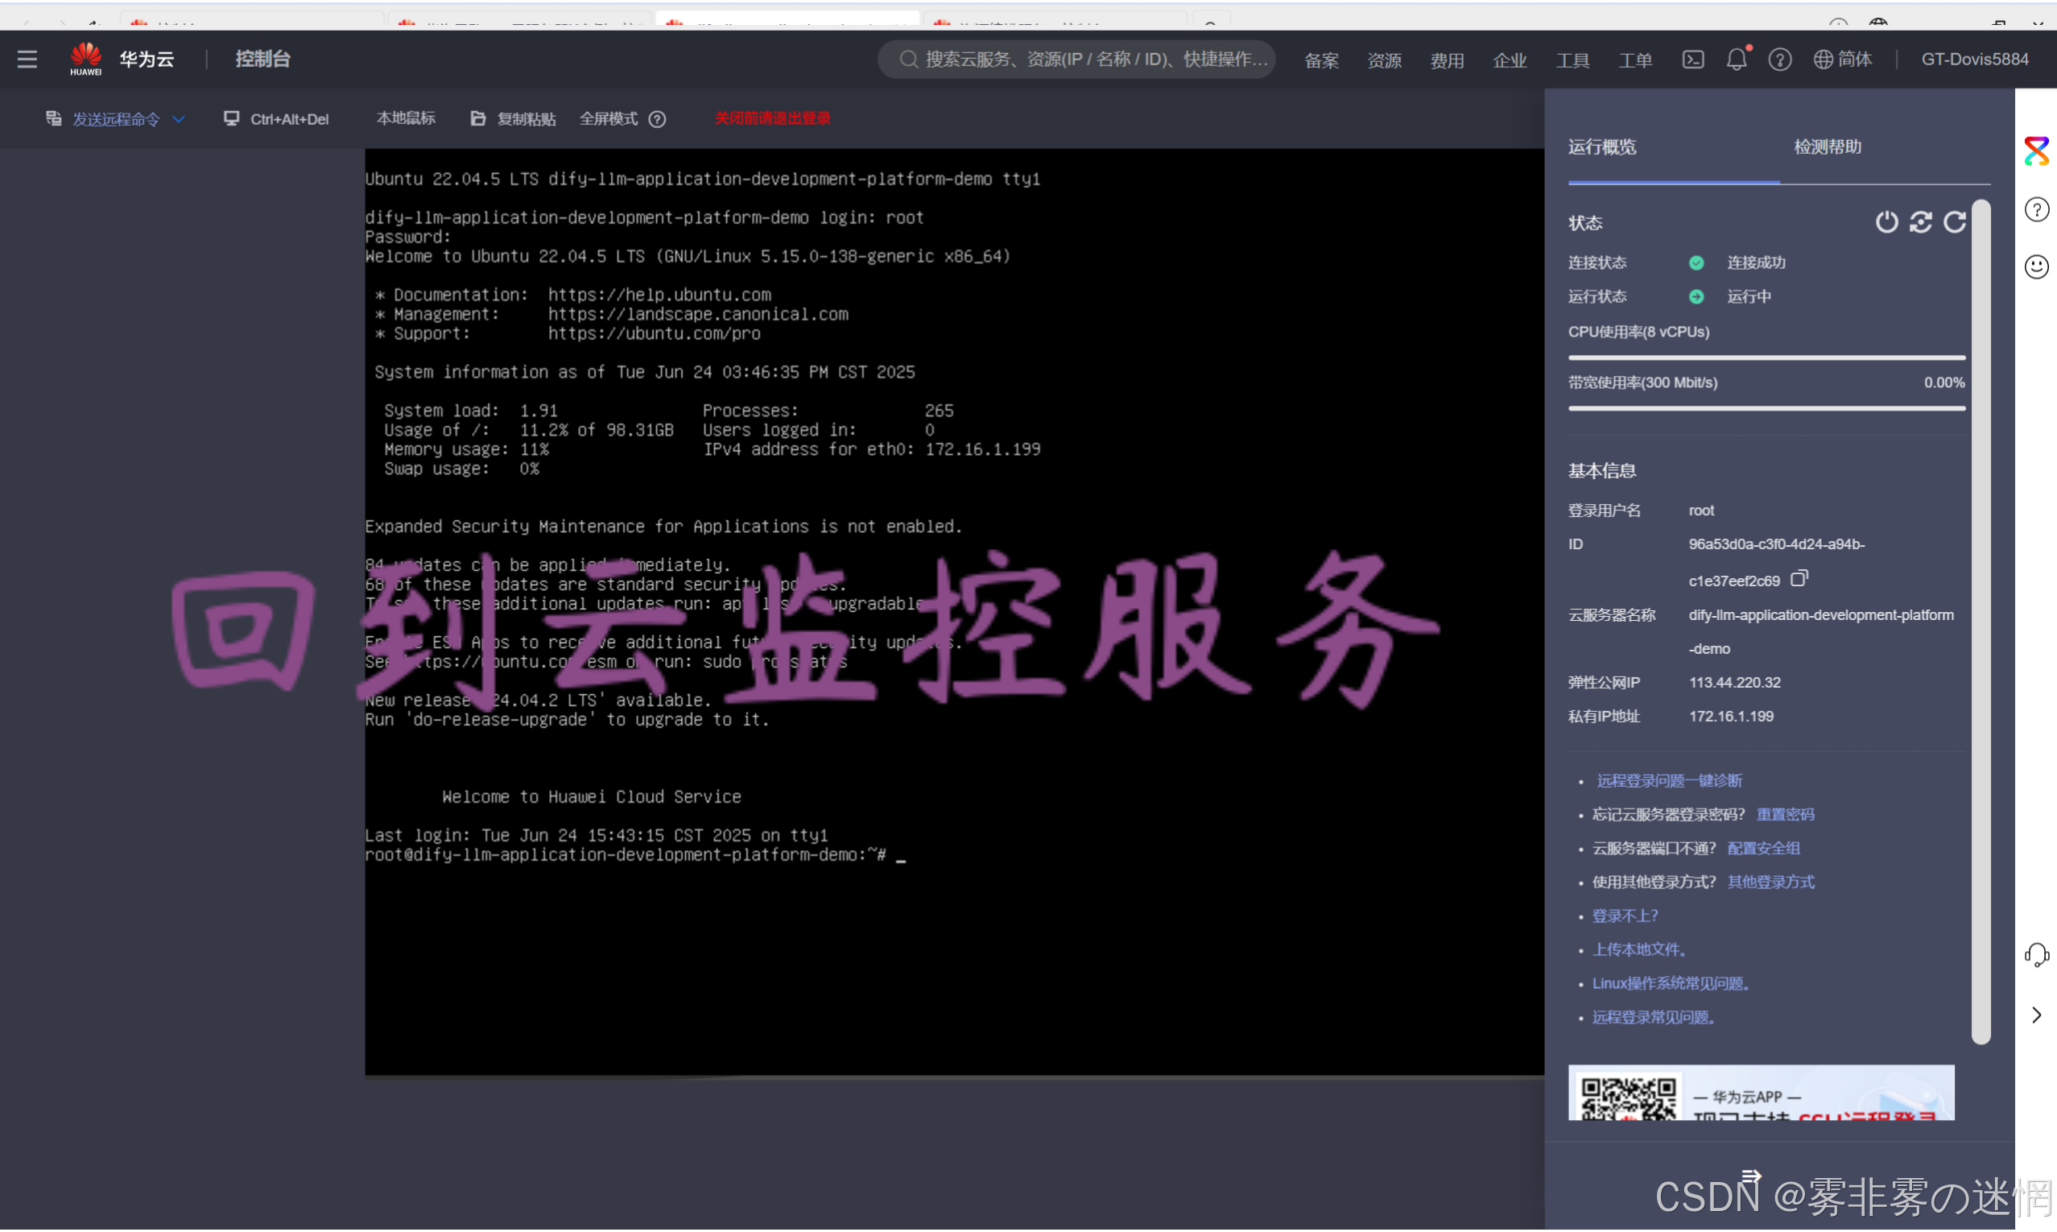This screenshot has width=2057, height=1232.
Task: Click the 其他登录方式 link
Action: (1770, 883)
